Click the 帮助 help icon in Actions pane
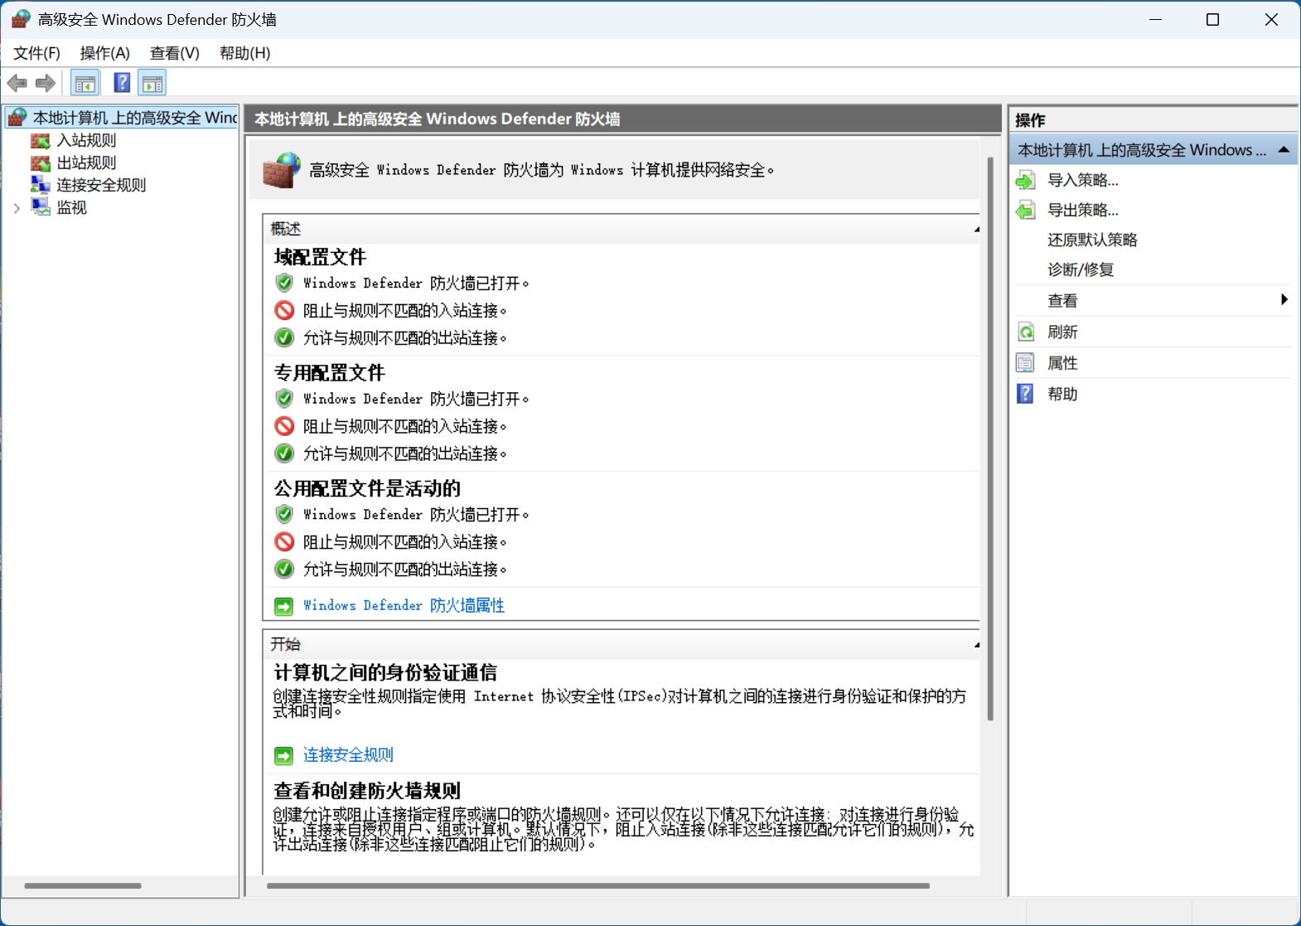 1026,394
